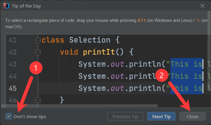Click line number 43 in the gutter

pyautogui.click(x=13, y=64)
